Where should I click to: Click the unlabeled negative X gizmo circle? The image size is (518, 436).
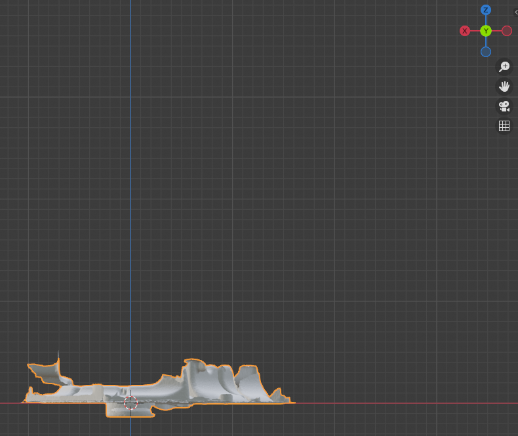point(507,31)
